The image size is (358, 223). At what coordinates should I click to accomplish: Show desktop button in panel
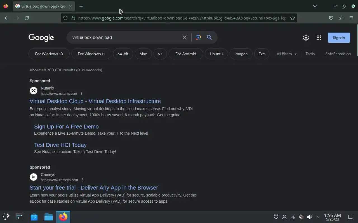(x=351, y=217)
